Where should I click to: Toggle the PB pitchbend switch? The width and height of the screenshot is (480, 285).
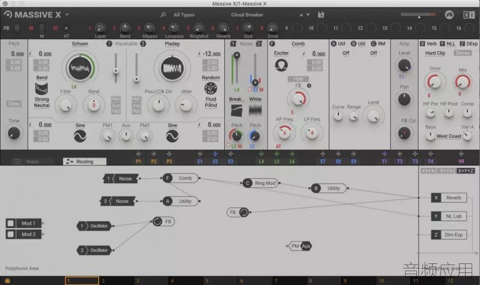click(17, 28)
